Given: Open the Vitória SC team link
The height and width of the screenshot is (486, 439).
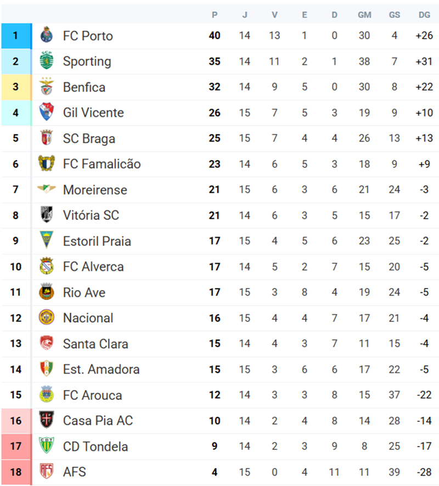Looking at the screenshot, I should pyautogui.click(x=91, y=216).
